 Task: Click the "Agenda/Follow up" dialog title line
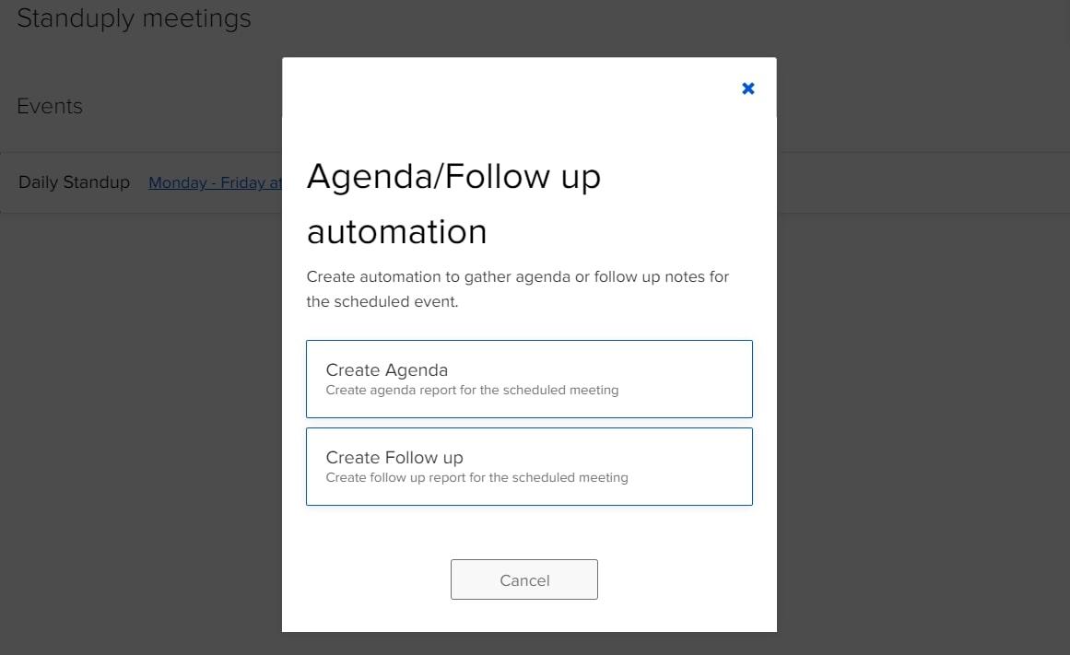coord(453,175)
